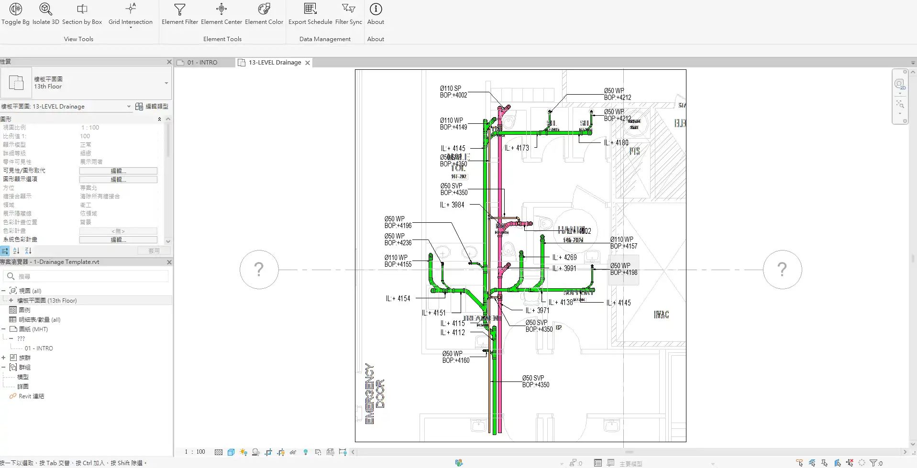Open the Grid Intersection dropdown arrow
Screen dimensions: 917x468
tap(131, 27)
